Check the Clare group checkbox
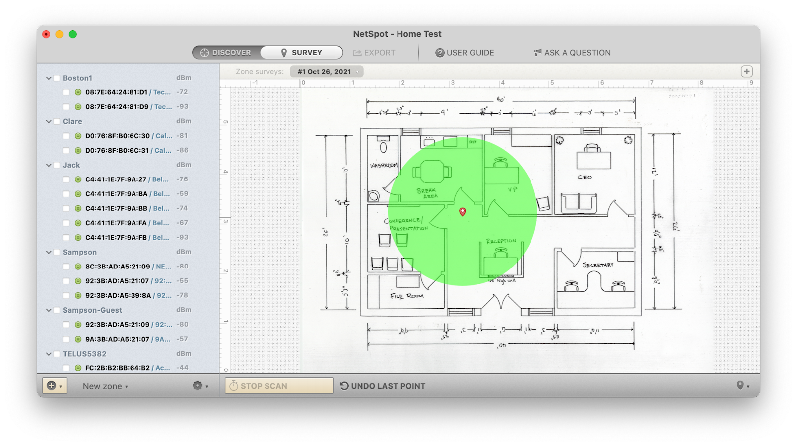This screenshot has height=446, width=797. [x=57, y=121]
